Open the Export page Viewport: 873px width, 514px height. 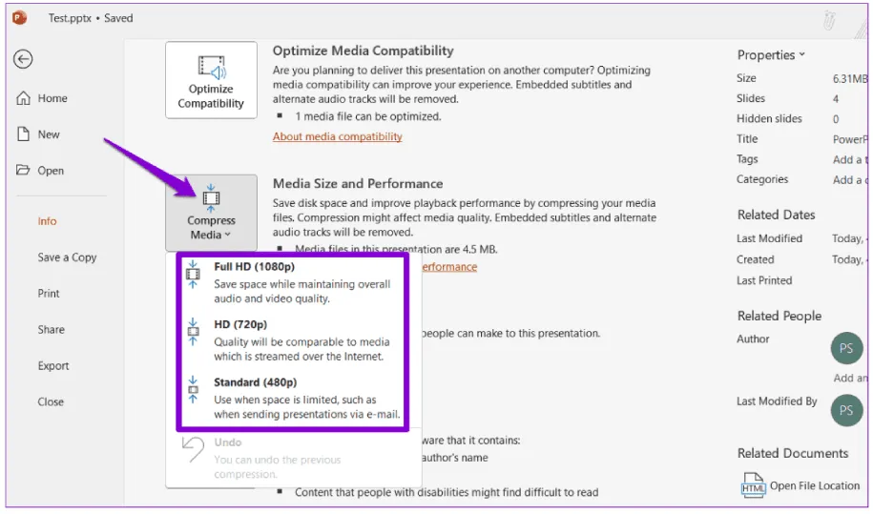pyautogui.click(x=53, y=366)
